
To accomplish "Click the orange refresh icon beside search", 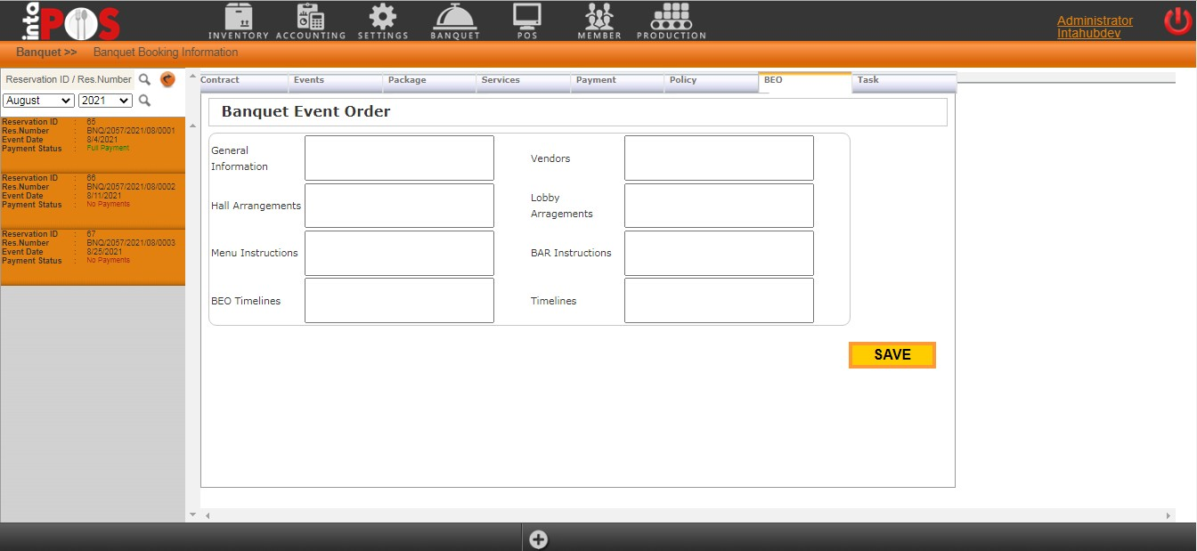I will point(167,79).
